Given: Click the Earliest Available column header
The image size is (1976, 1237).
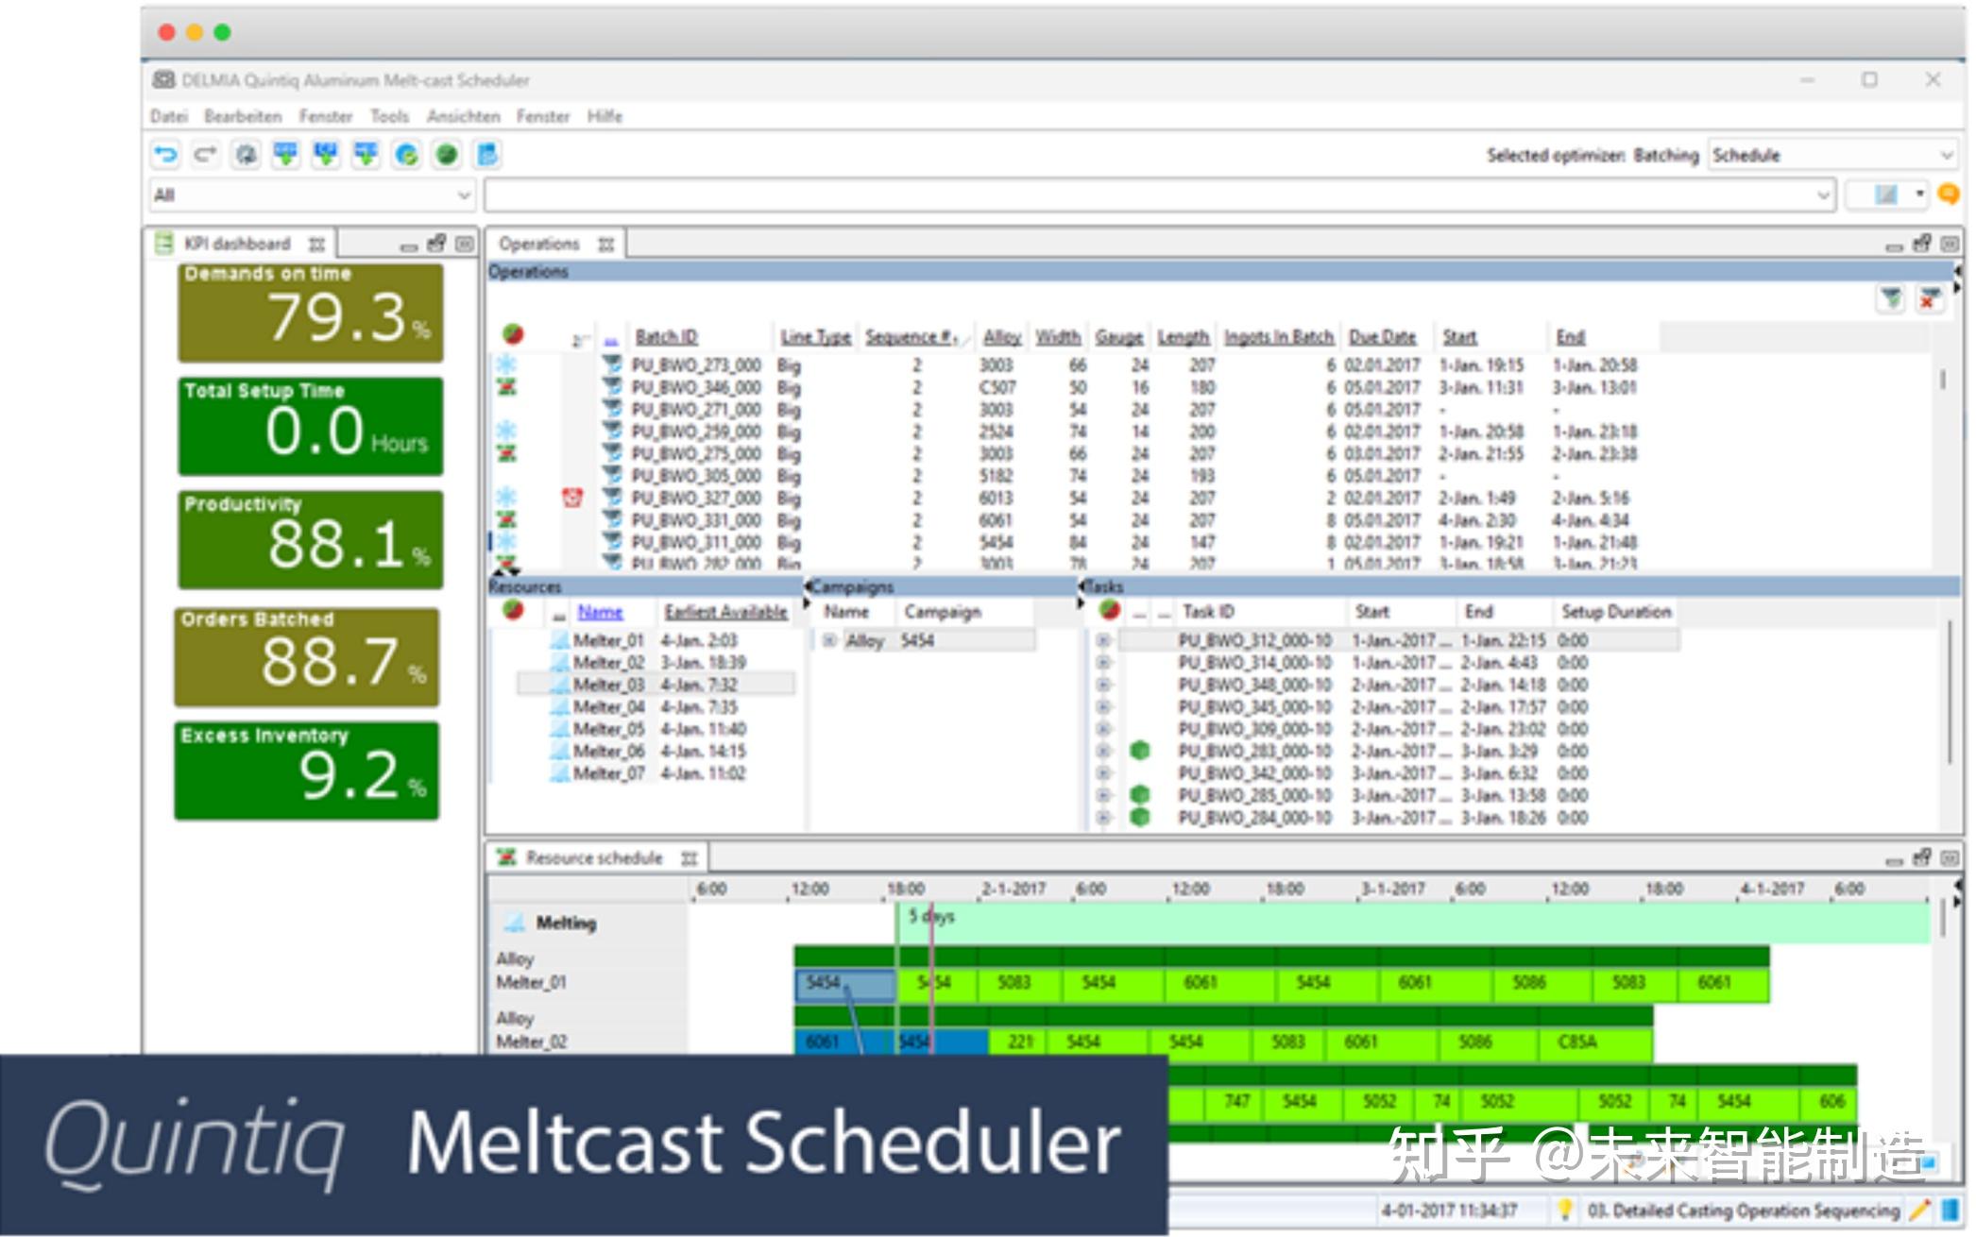Looking at the screenshot, I should 725,612.
